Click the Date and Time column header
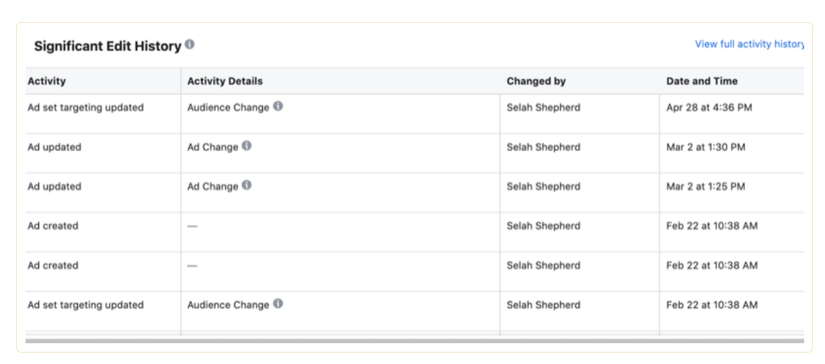Image resolution: width=825 pixels, height=364 pixels. (702, 81)
